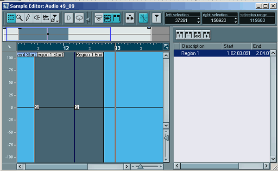
Task: Open the Hitpoint edit tool dropdown
Action: [55, 18]
